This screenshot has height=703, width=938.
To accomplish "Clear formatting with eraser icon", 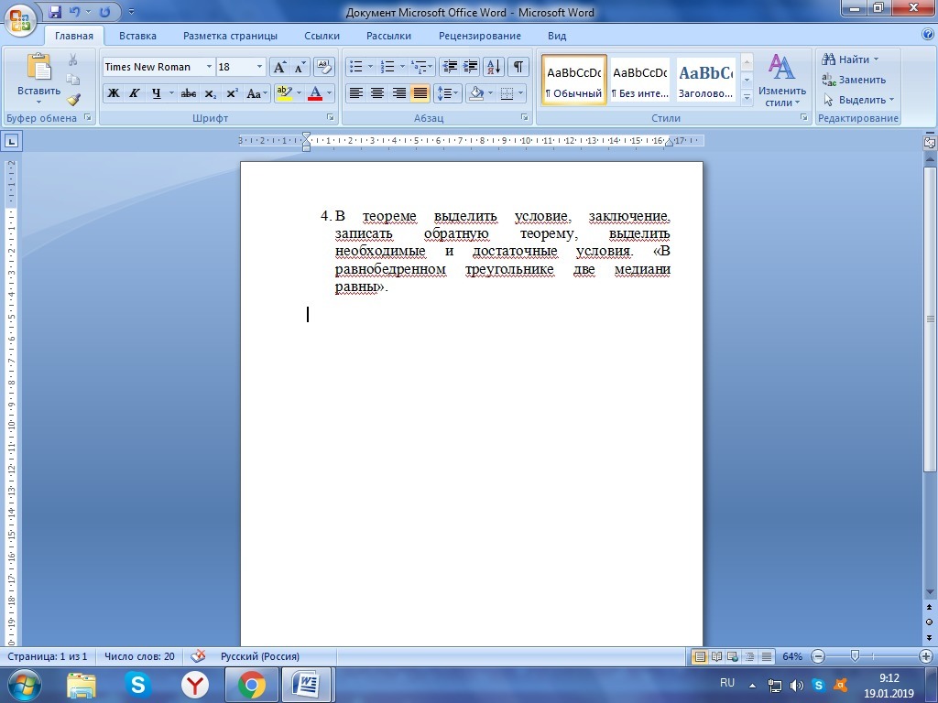I will (323, 67).
